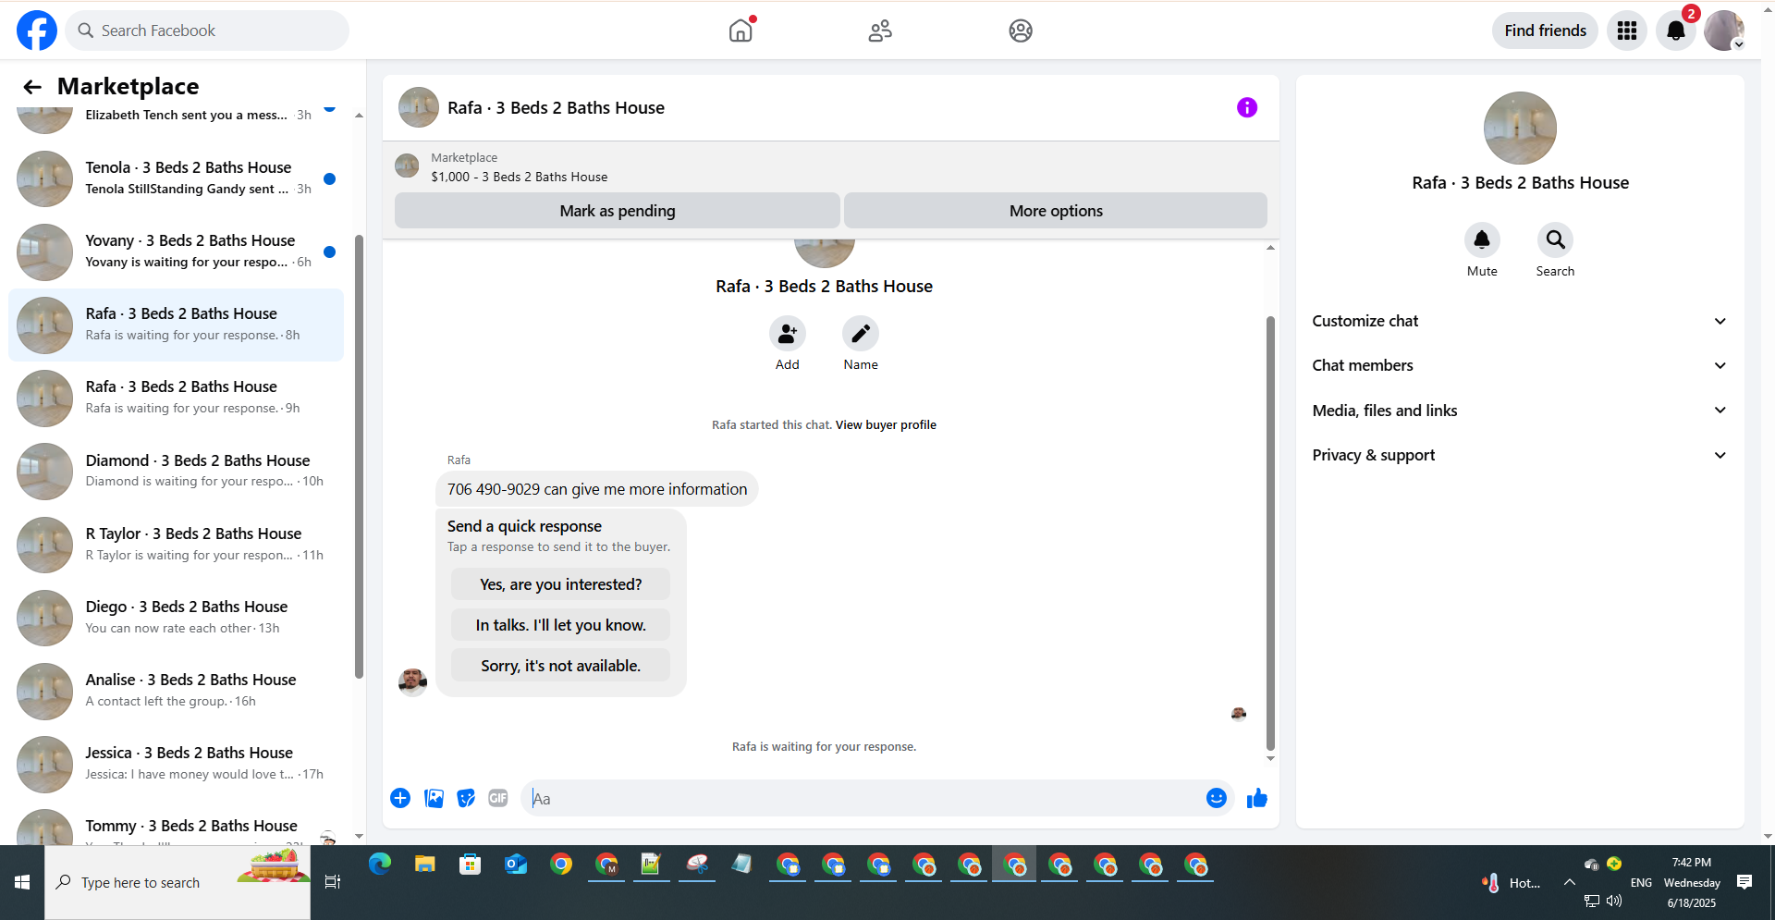The width and height of the screenshot is (1775, 920).
Task: Open Microsoft Edge from the taskbar
Action: click(380, 865)
